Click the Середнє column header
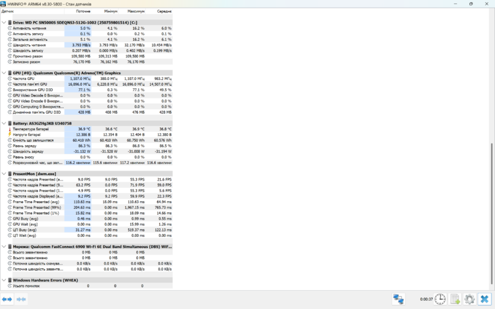The width and height of the screenshot is (495, 309). click(x=159, y=11)
